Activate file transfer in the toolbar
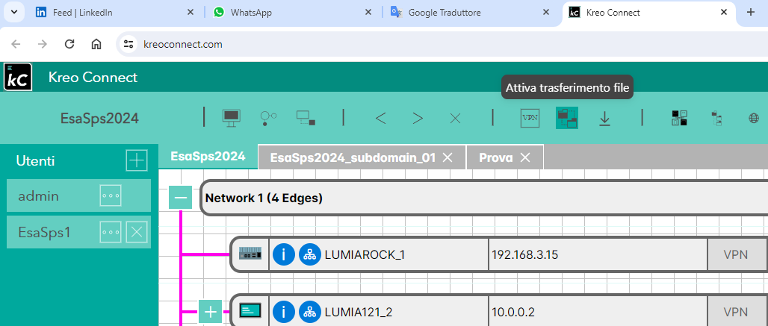The width and height of the screenshot is (768, 326). pos(567,118)
